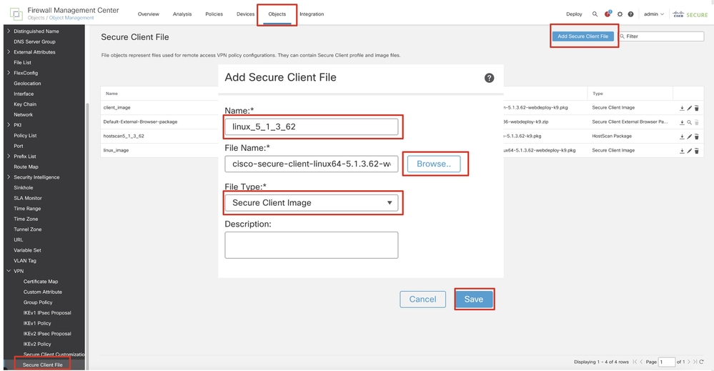
Task: Download the Default-External-Browser-package file
Action: [x=682, y=122]
